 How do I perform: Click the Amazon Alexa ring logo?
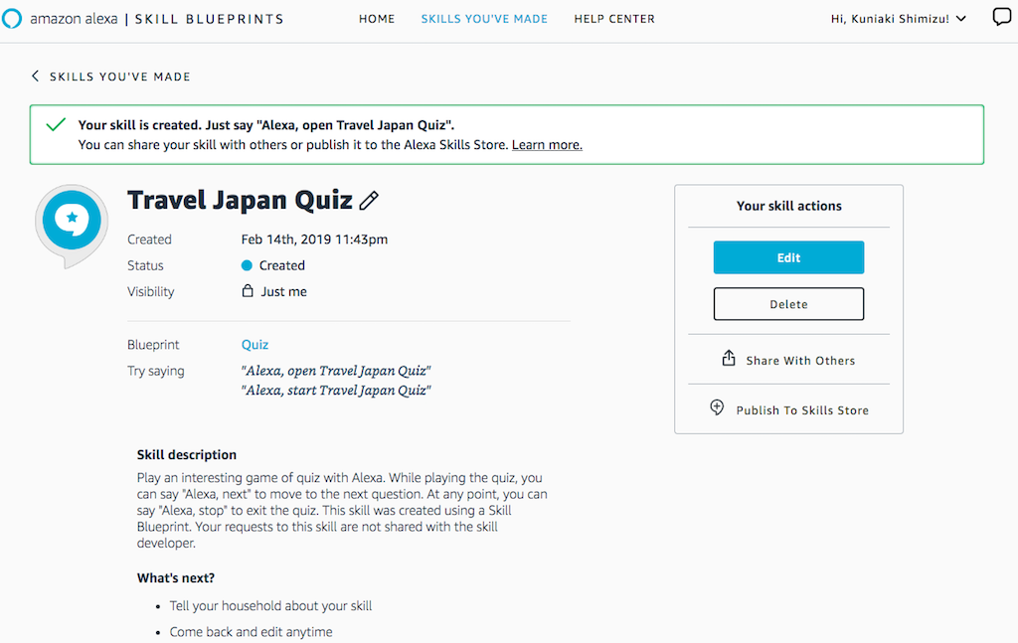[x=11, y=18]
